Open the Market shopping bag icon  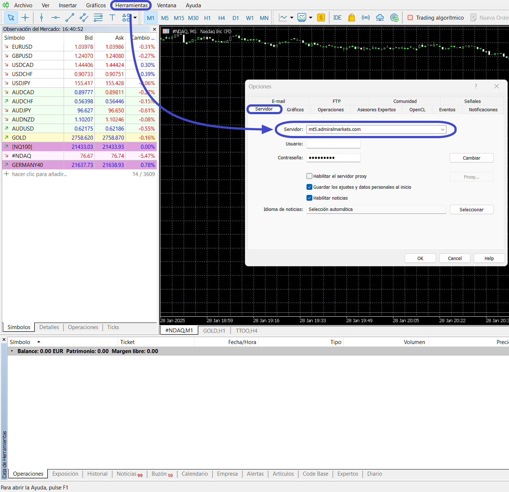tap(352, 17)
